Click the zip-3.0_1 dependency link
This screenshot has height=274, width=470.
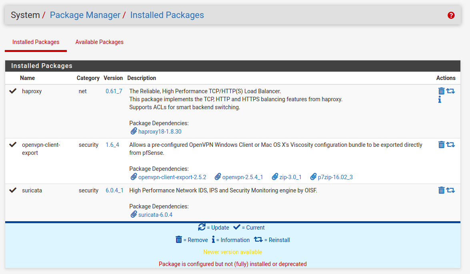tap(290, 177)
